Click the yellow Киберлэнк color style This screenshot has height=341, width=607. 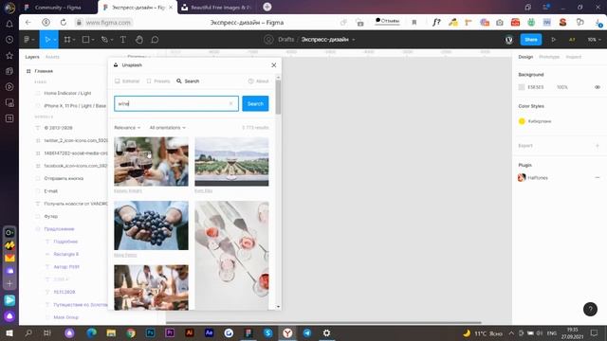pos(535,121)
